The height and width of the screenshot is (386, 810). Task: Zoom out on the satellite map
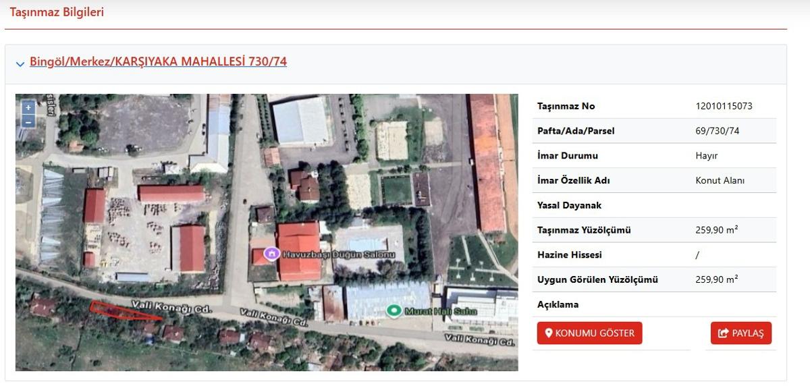coord(28,121)
